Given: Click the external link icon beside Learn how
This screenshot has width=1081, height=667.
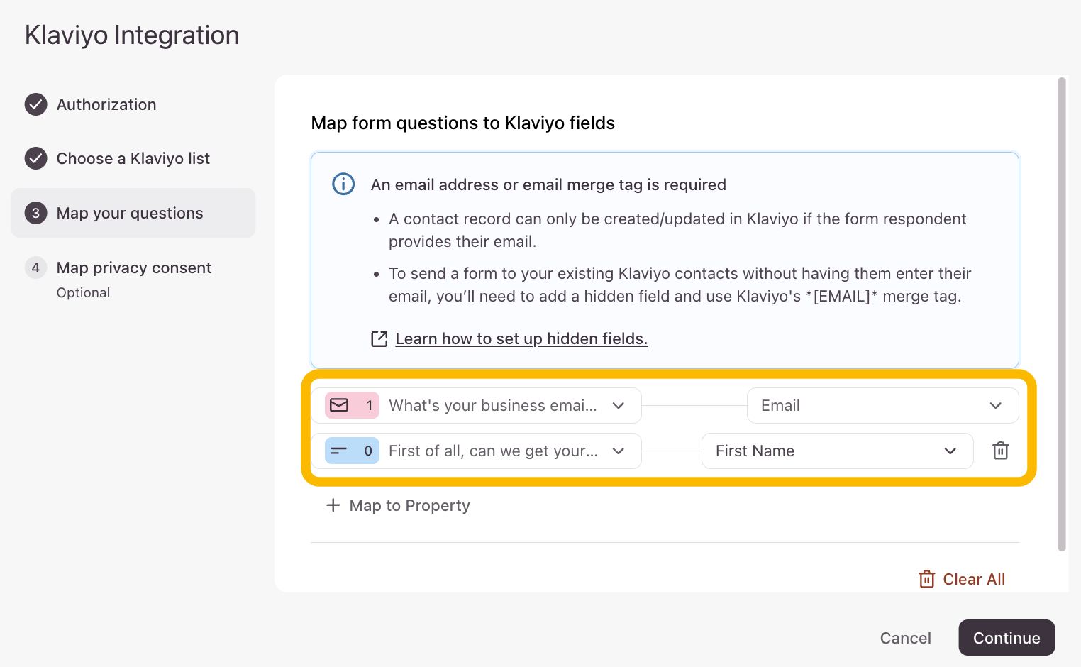Looking at the screenshot, I should 379,338.
